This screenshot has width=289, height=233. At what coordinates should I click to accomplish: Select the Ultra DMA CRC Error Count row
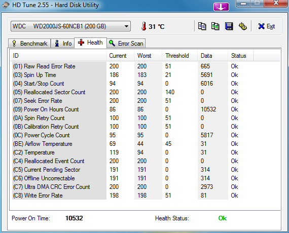tap(125, 187)
